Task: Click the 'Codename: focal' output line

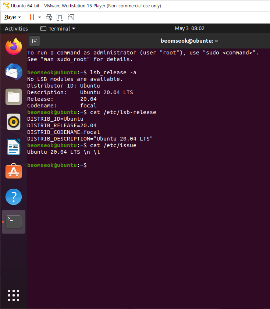Action: coord(62,106)
